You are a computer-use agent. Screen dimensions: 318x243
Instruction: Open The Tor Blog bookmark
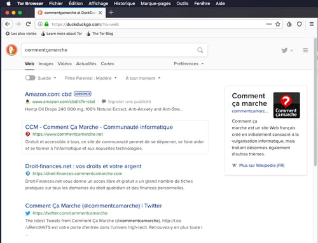(100, 34)
